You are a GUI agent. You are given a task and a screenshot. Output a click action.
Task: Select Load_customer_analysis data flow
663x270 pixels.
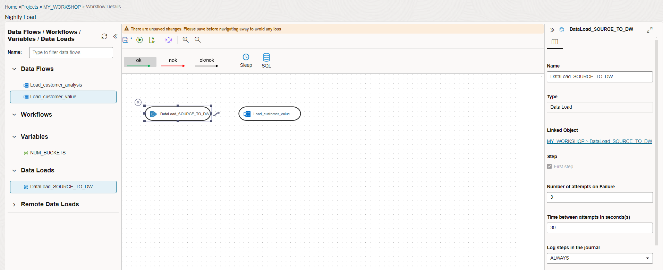56,85
